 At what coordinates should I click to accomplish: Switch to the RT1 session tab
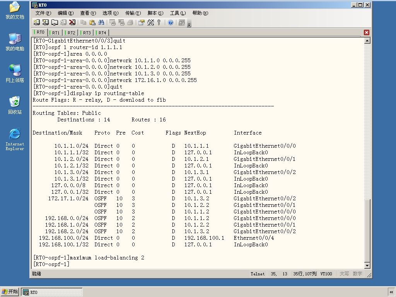[55, 33]
